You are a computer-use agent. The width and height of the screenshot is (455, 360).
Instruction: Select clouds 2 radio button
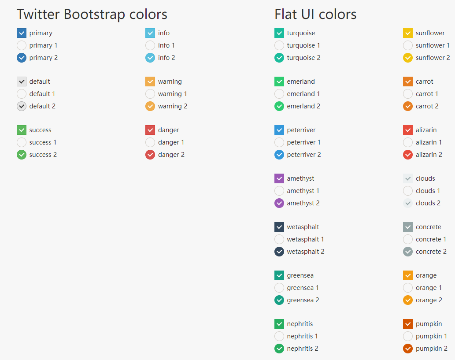click(x=408, y=203)
